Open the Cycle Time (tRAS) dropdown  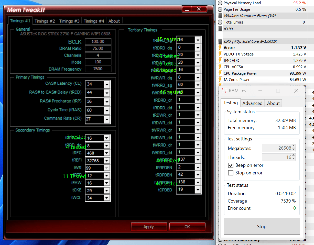(x=107, y=110)
